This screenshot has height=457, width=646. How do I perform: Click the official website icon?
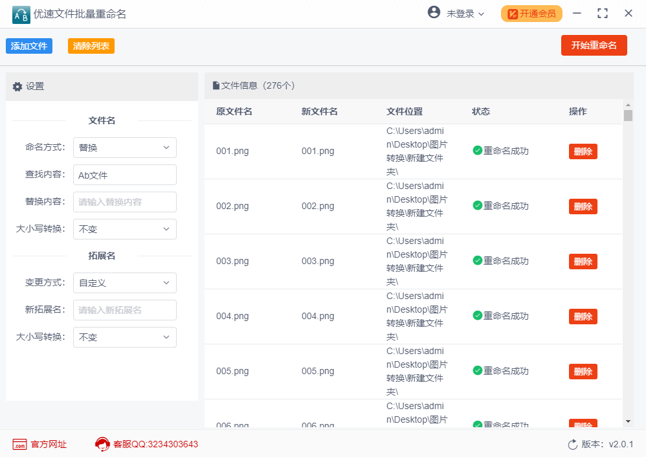pyautogui.click(x=19, y=445)
